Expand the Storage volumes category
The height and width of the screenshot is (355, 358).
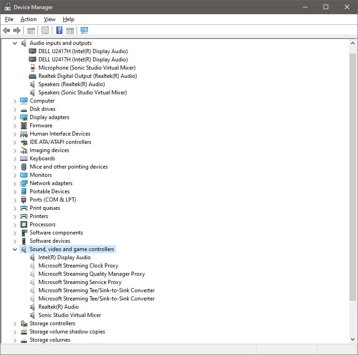pos(15,340)
